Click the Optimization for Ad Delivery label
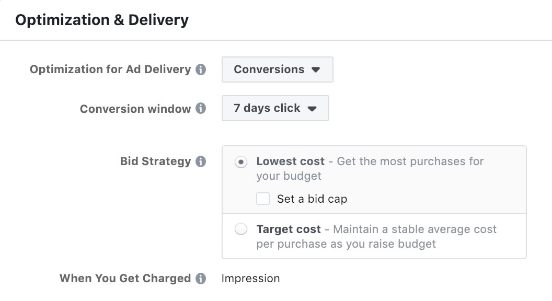Screen dimensions: 552x301 click(110, 70)
